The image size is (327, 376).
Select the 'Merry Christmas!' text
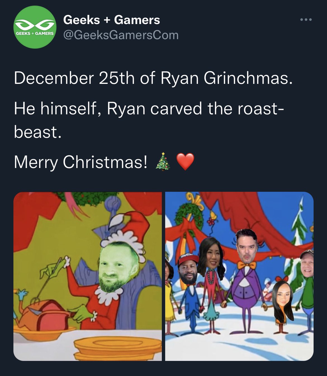tap(80, 162)
